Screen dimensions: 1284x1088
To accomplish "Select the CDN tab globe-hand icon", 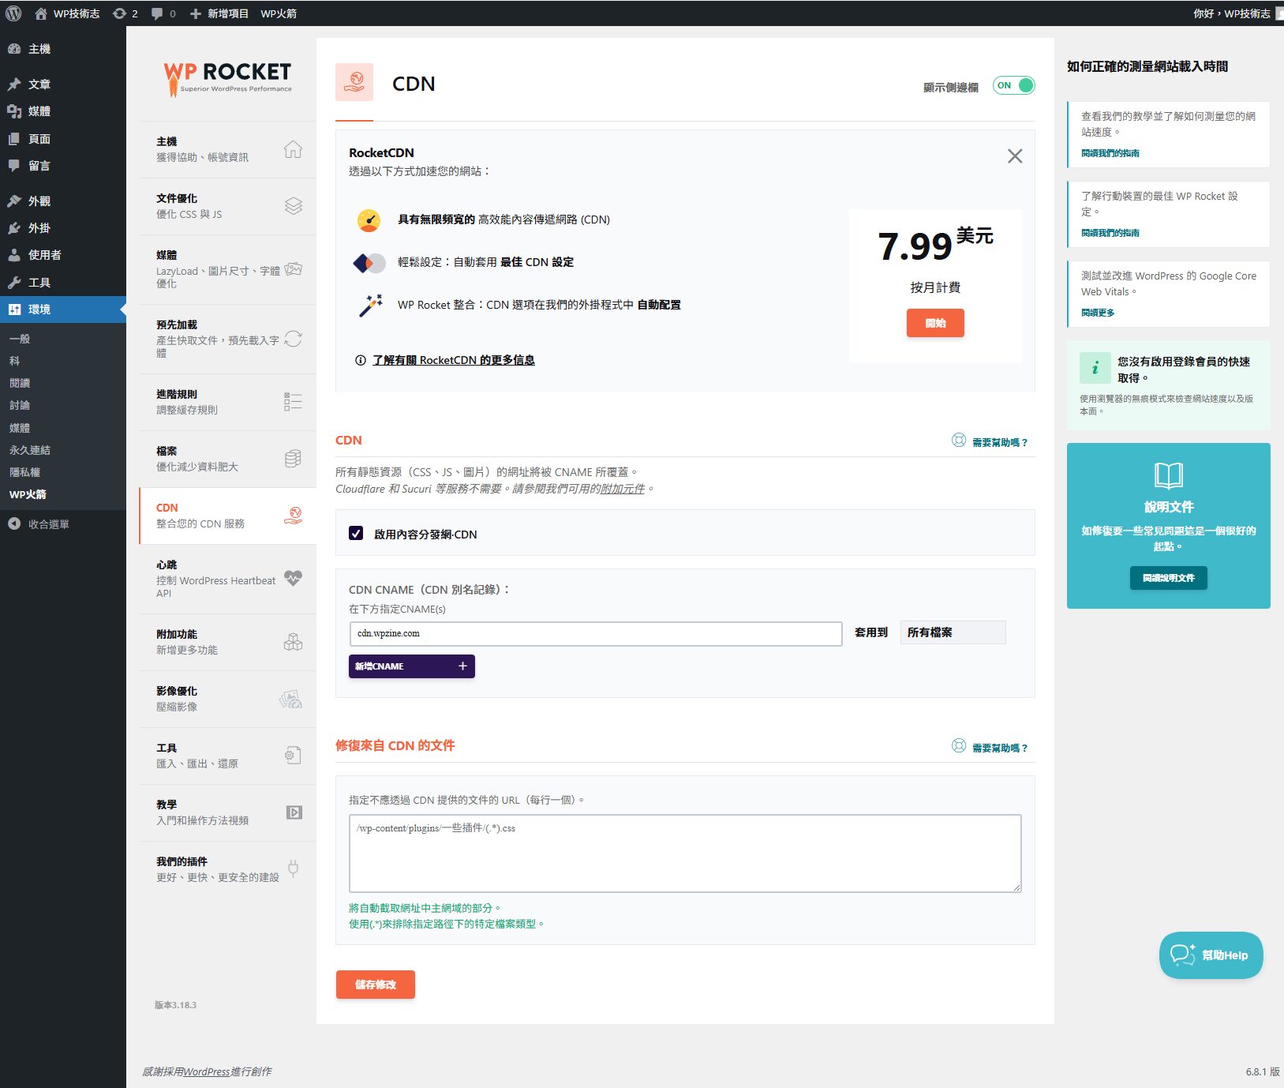I will click(293, 516).
